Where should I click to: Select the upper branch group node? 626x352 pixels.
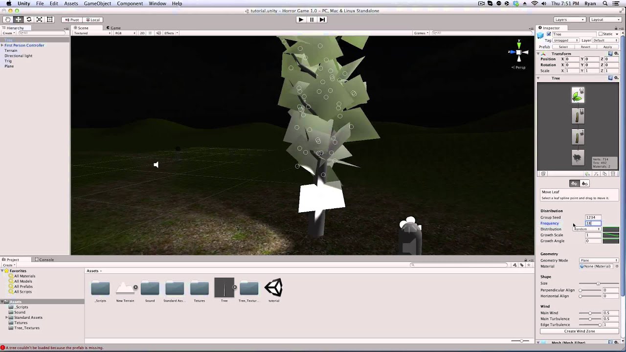coord(578,116)
